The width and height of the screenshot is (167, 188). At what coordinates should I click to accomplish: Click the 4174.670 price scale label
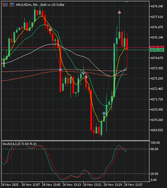157,58
